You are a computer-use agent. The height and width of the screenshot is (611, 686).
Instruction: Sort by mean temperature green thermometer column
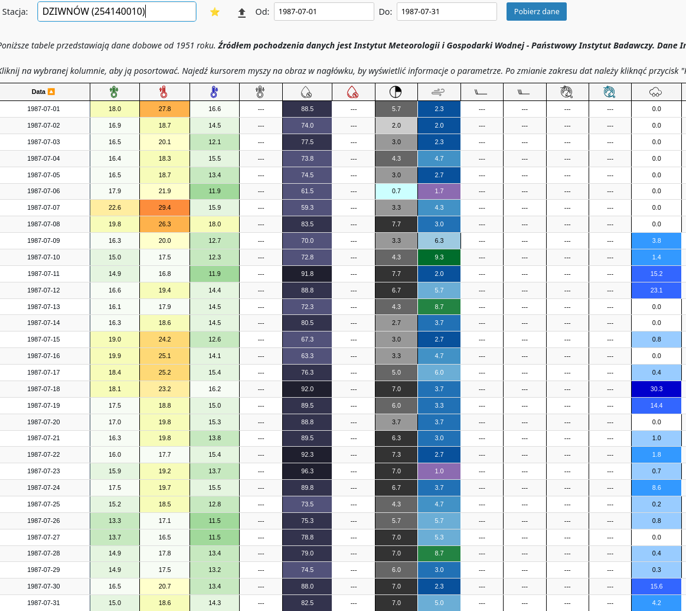[114, 92]
